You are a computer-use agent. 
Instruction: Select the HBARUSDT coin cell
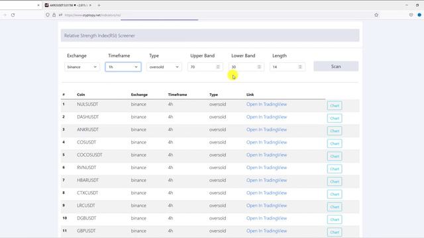tap(88, 180)
